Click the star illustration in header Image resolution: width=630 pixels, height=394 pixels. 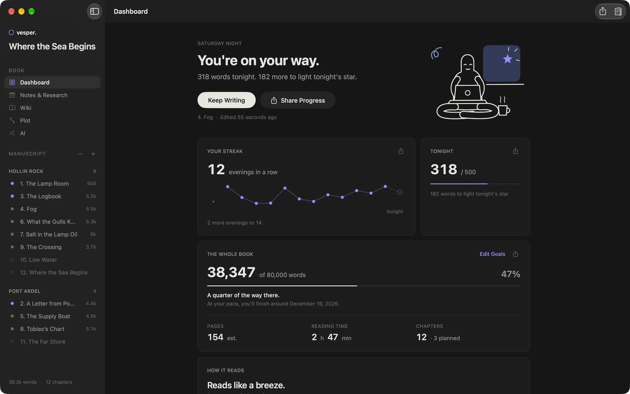point(507,59)
